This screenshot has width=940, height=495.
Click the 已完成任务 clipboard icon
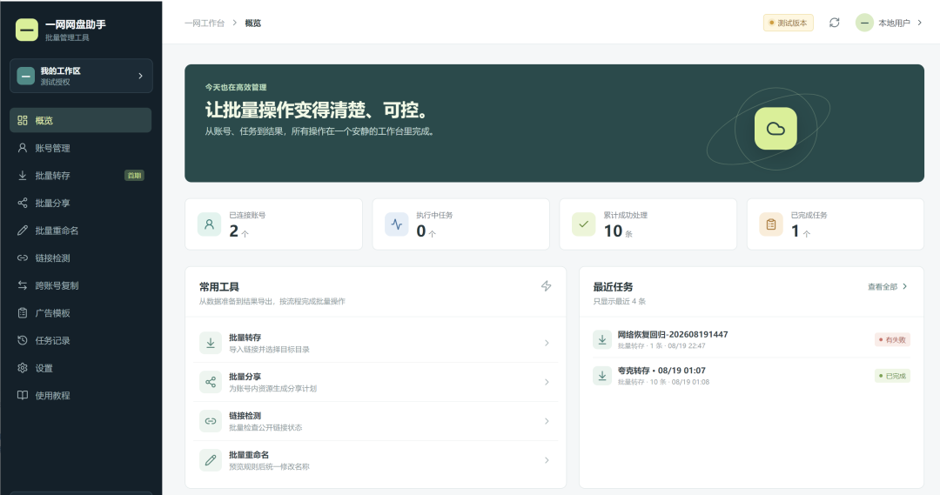771,224
